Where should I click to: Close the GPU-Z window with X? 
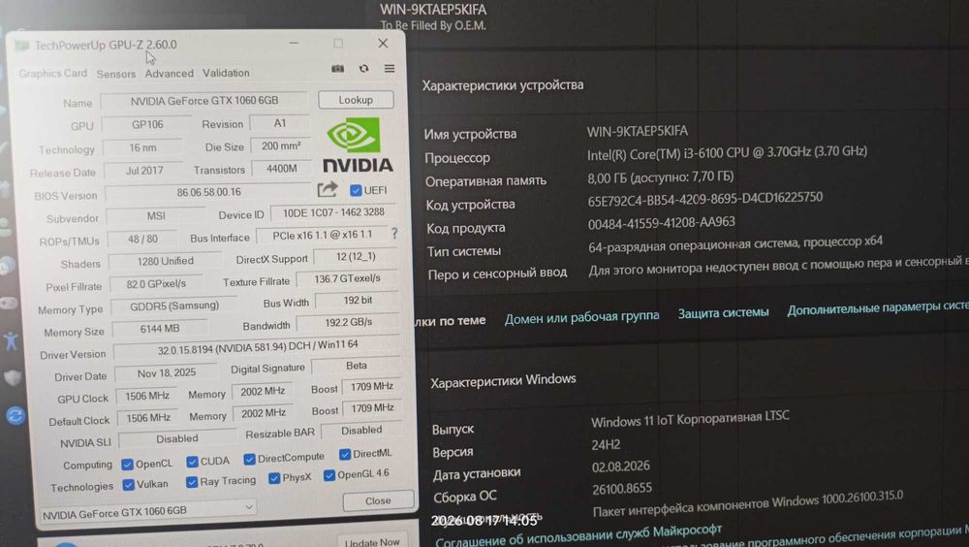point(383,43)
